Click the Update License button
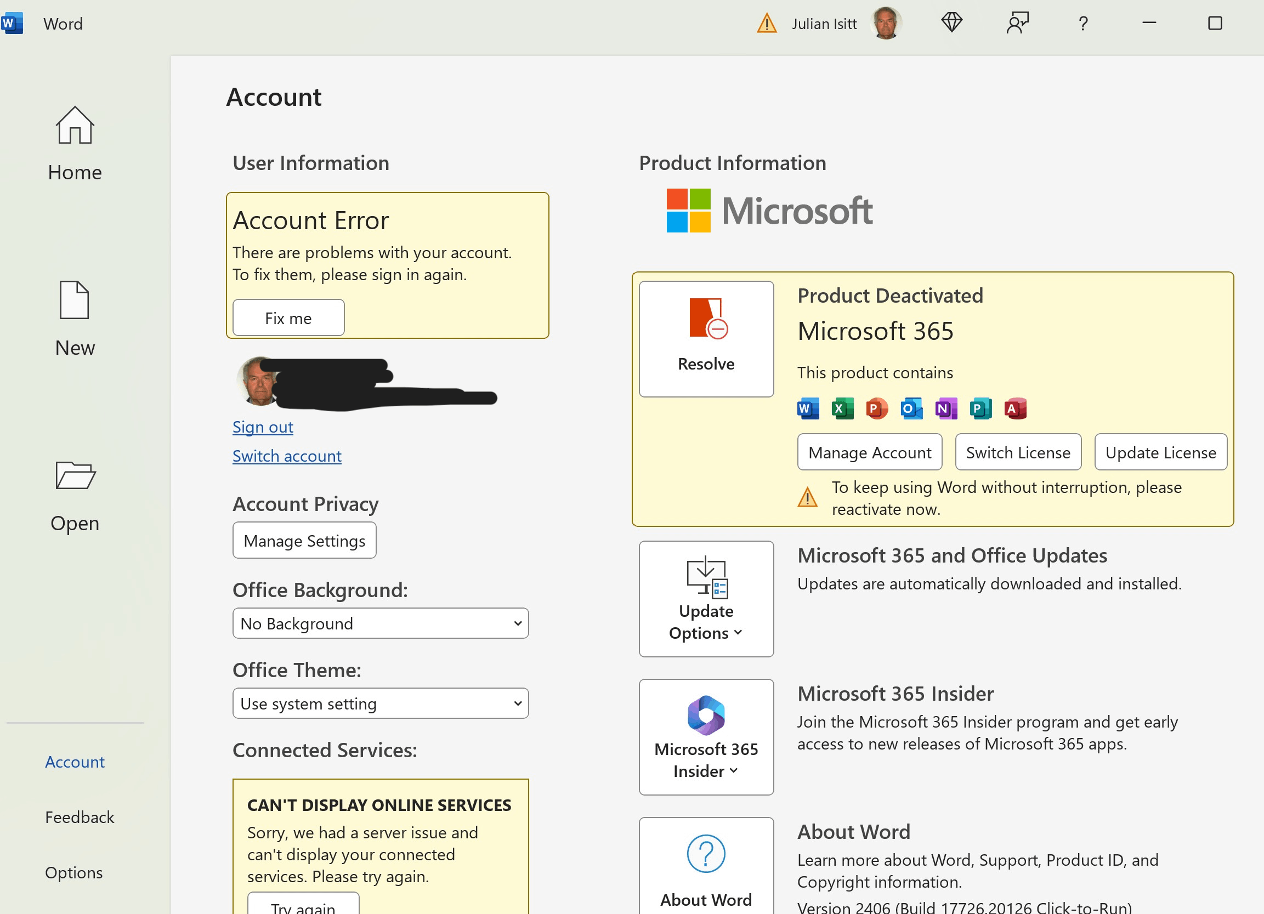Screen dimensions: 1264x914 point(1161,452)
